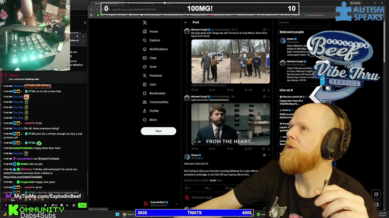Open Michael Cargill in Relevant people
The width and height of the screenshot is (389, 218).
(x=295, y=61)
